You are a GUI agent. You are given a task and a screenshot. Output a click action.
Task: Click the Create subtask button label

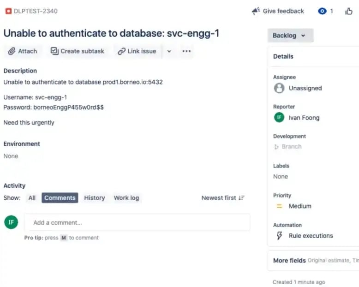pos(82,51)
